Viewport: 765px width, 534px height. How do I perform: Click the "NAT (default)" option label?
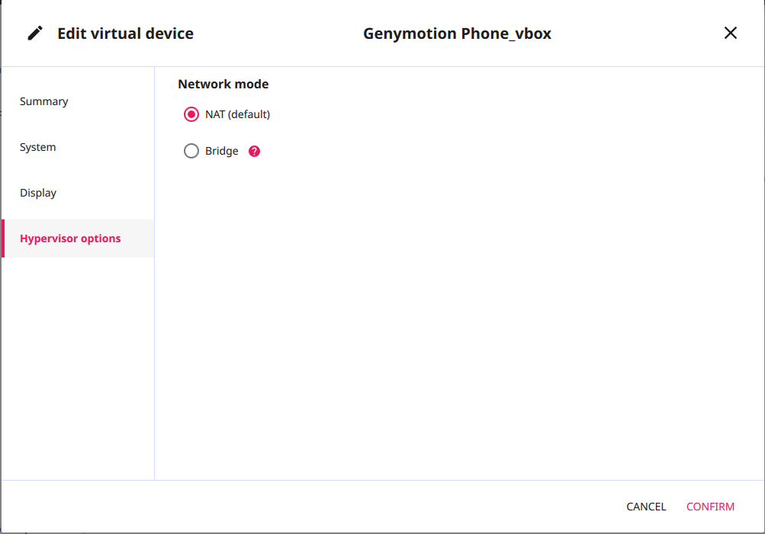pyautogui.click(x=237, y=114)
